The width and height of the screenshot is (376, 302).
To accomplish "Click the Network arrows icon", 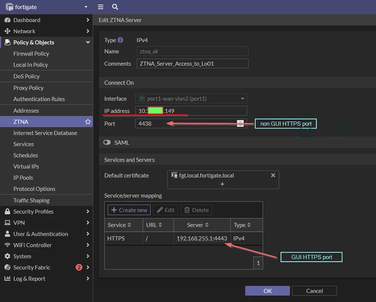I will coord(8,31).
